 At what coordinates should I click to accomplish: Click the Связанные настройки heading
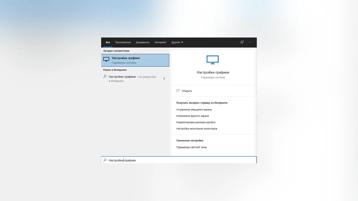(x=190, y=140)
